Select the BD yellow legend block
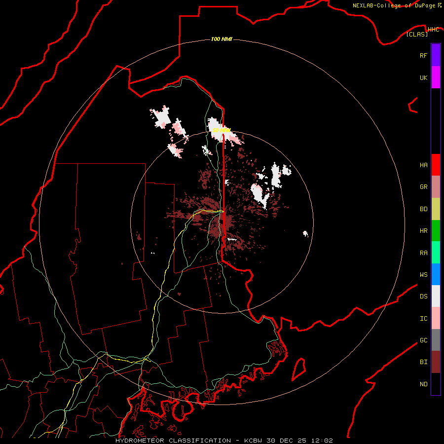Viewport: 444px width, 444px height. (436, 209)
